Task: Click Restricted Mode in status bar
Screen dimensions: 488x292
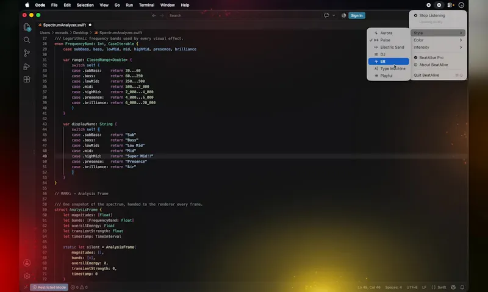Action: tap(49, 287)
